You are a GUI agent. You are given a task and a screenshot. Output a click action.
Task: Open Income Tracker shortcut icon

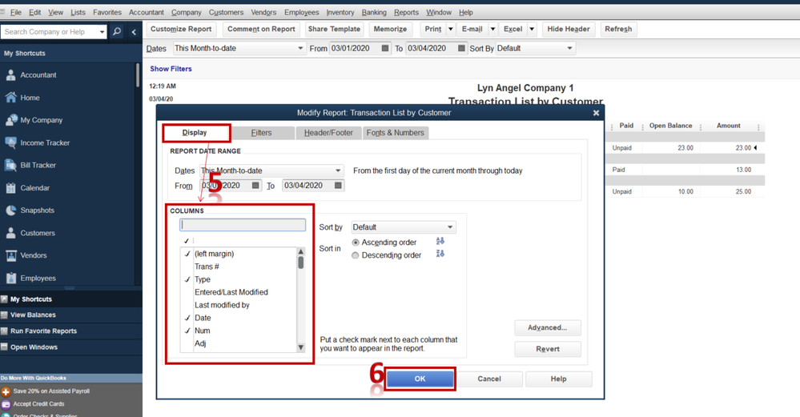pyautogui.click(x=10, y=142)
